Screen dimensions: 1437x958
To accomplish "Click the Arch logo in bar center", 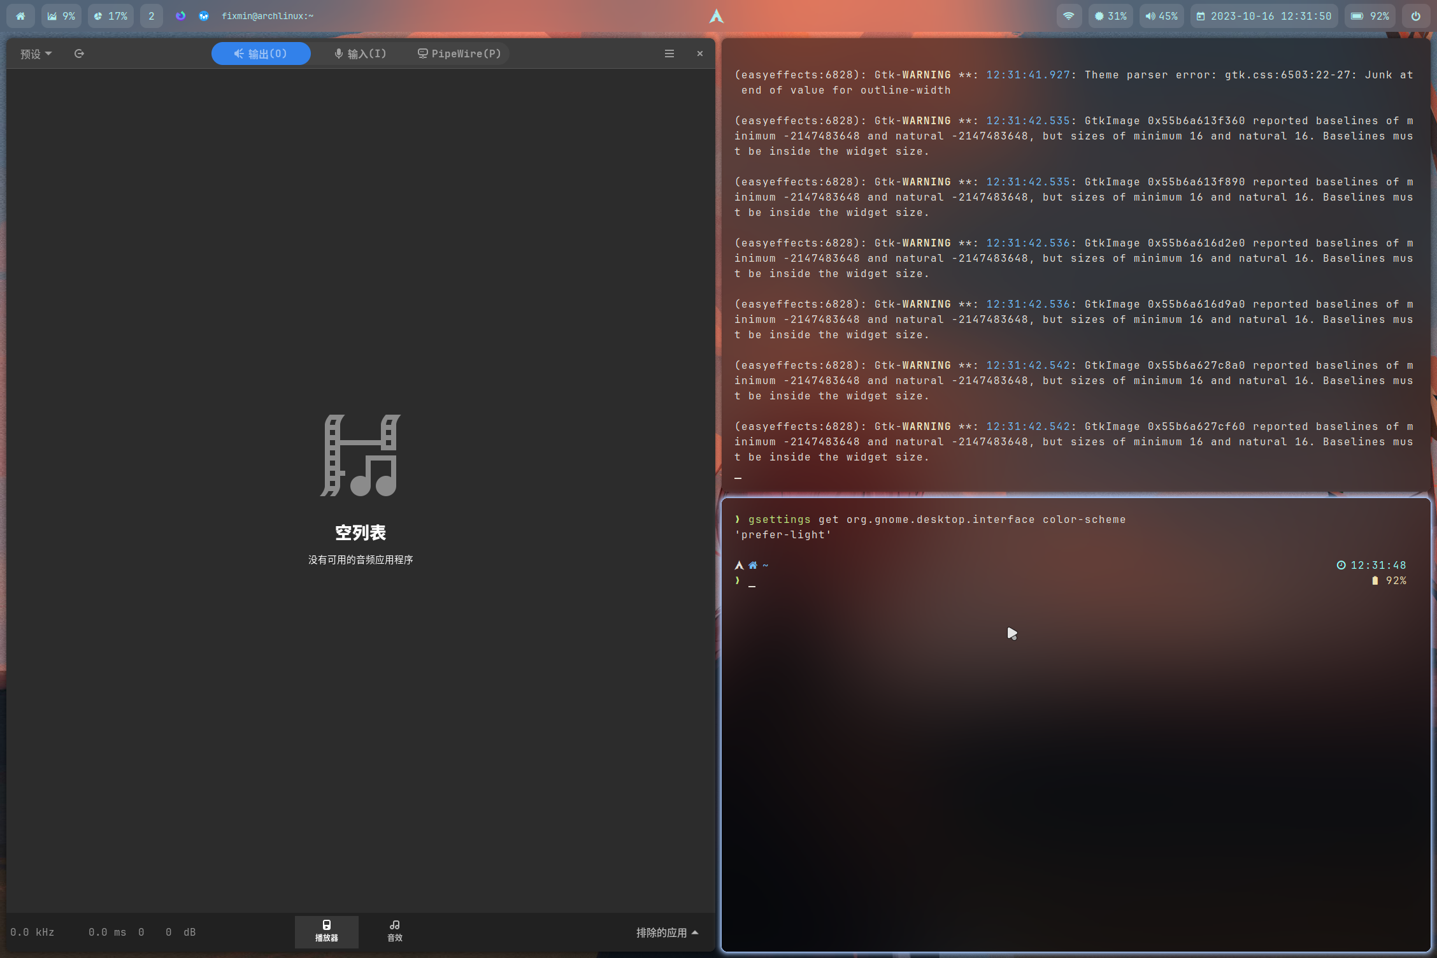I will click(x=717, y=16).
